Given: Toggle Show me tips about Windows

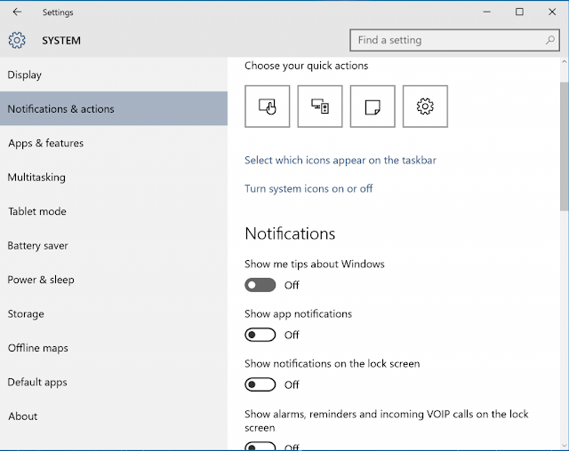Looking at the screenshot, I should tap(260, 285).
